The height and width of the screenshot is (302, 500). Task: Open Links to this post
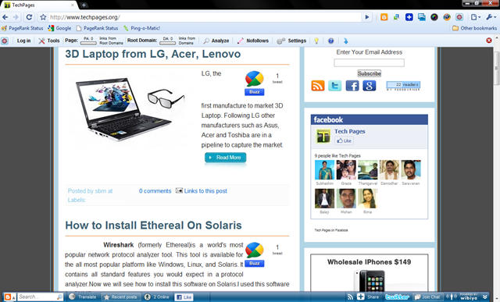tap(205, 191)
